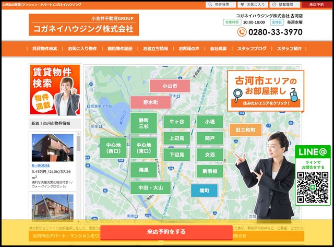The width and height of the screenshot is (334, 247).
Task: Click the phone number 0280-33-3970
Action: (x=276, y=32)
